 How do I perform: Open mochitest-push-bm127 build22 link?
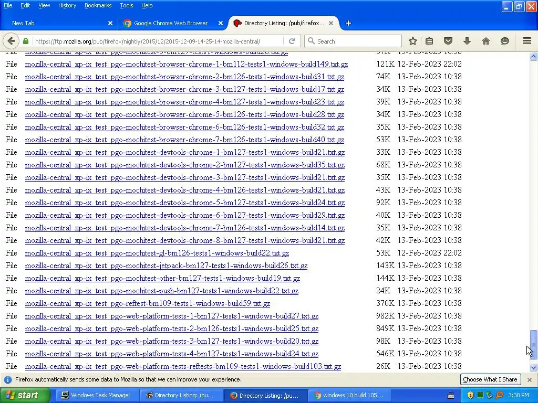tap(162, 291)
